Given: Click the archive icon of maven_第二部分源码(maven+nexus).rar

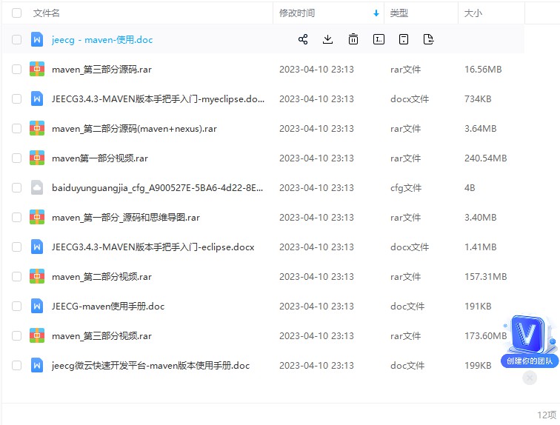Looking at the screenshot, I should tap(37, 129).
